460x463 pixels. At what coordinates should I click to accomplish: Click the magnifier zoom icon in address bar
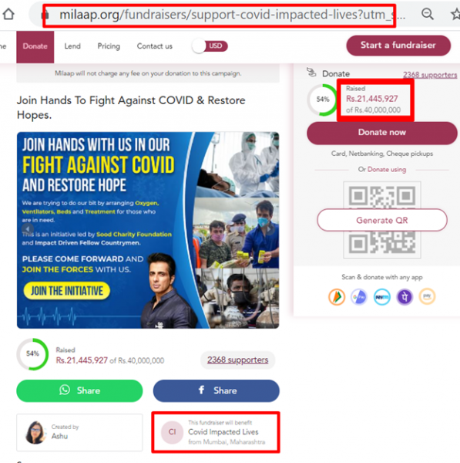point(428,14)
